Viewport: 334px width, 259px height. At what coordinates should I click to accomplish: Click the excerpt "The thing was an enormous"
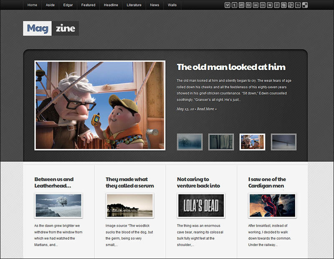click(200, 235)
